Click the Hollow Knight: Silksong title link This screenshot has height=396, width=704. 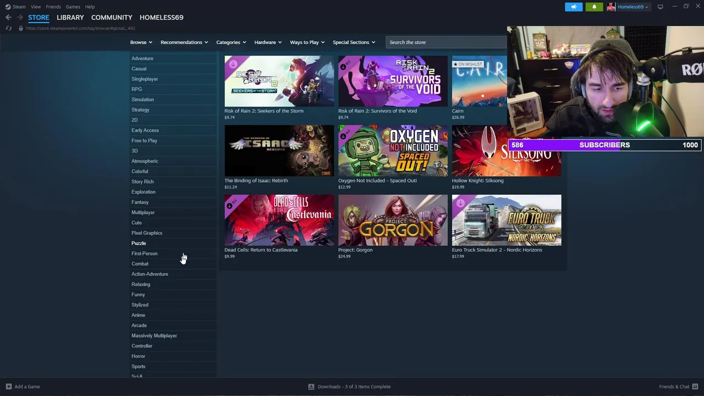pos(477,180)
